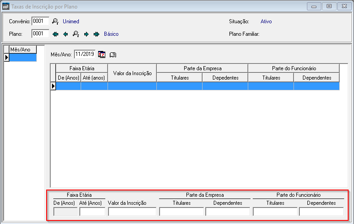Image resolution: width=354 pixels, height=224 pixels.
Task: Click the Convênio search magnifier icon
Action: point(56,21)
